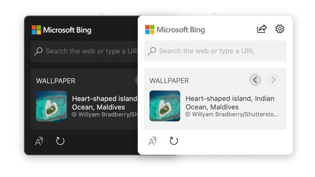Click the magnifier icon in dark search bar

pyautogui.click(x=39, y=51)
